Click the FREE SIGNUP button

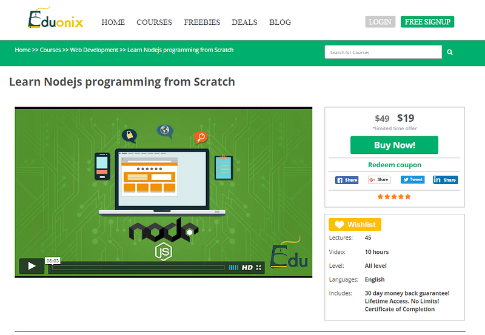tap(427, 22)
